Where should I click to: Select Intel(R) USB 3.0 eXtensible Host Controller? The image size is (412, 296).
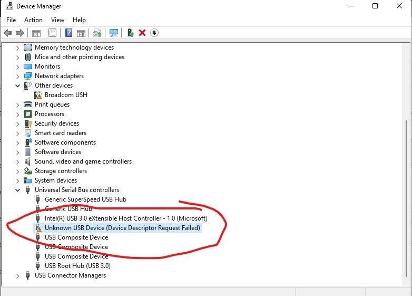point(126,218)
